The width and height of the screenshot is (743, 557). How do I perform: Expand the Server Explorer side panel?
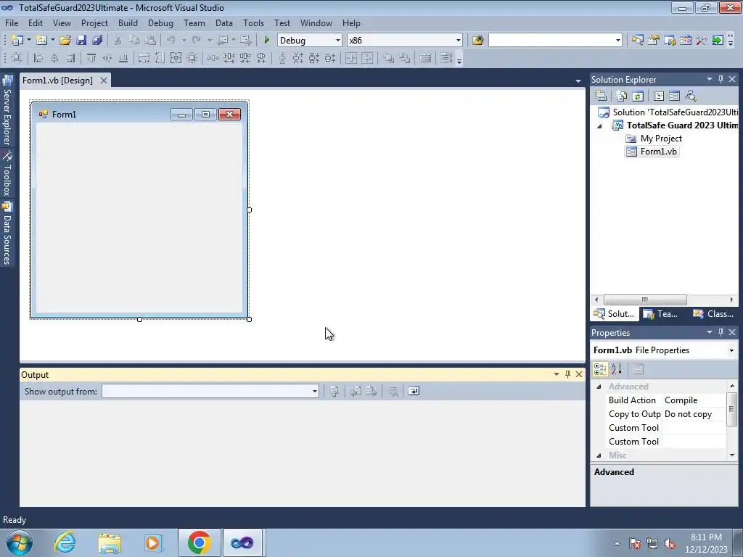coord(7,110)
